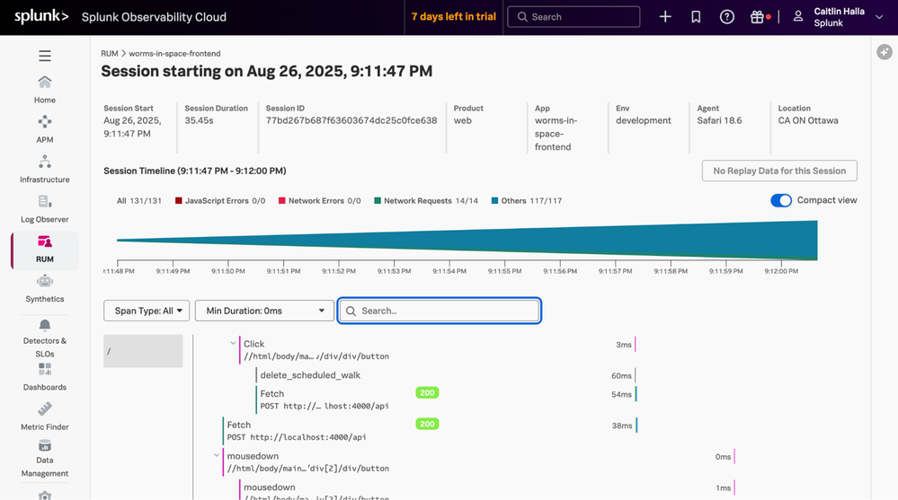Click No Replay Data for this Session button
Image resolution: width=898 pixels, height=500 pixels.
tap(779, 171)
